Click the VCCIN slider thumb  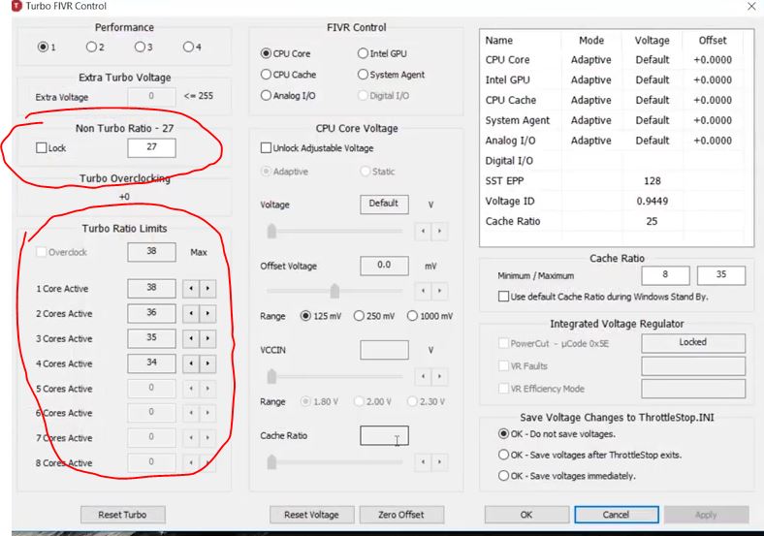click(x=271, y=376)
